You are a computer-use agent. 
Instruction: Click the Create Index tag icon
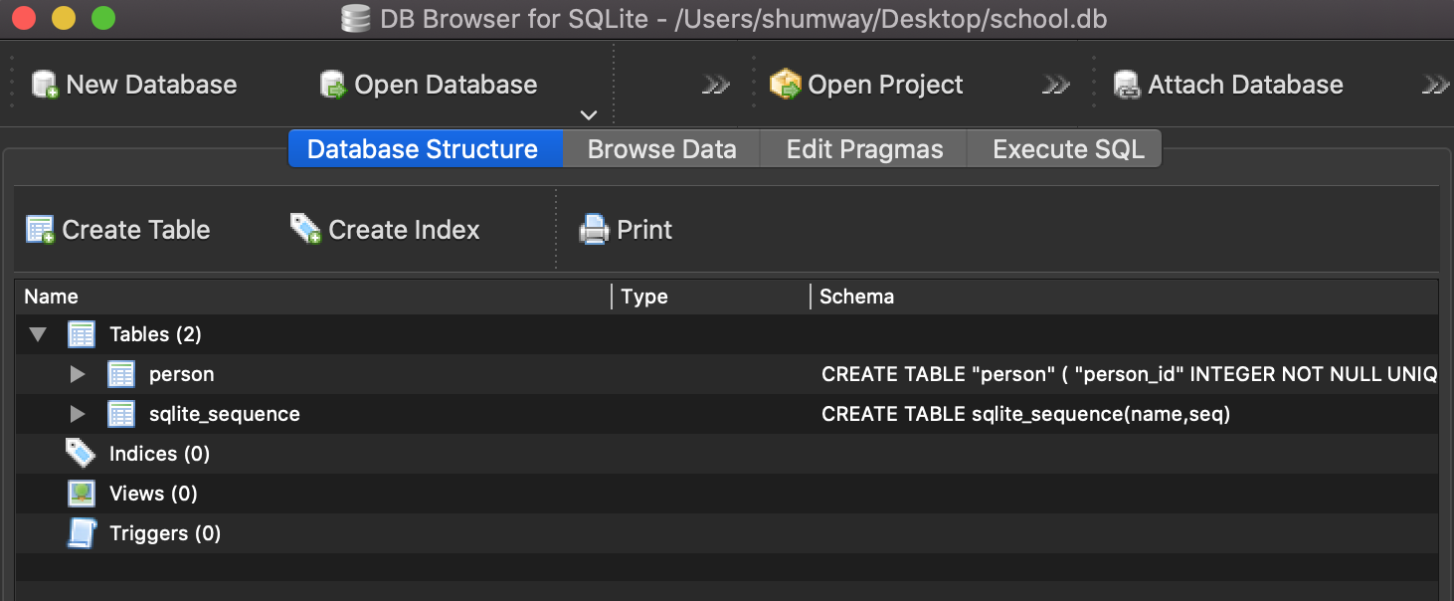pos(305,230)
